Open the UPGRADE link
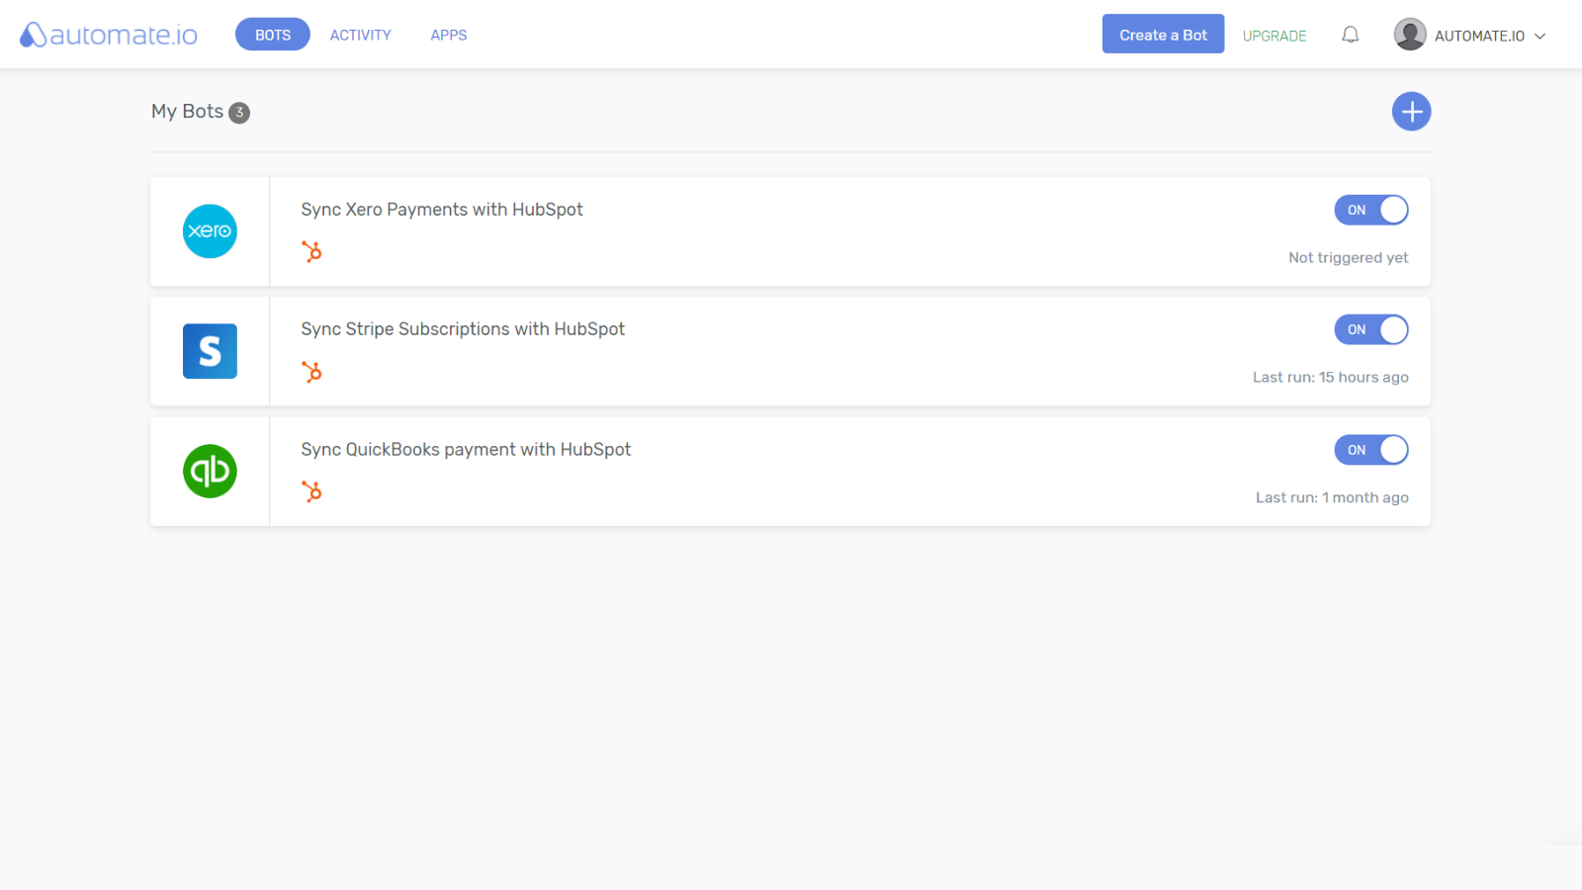 pos(1274,36)
